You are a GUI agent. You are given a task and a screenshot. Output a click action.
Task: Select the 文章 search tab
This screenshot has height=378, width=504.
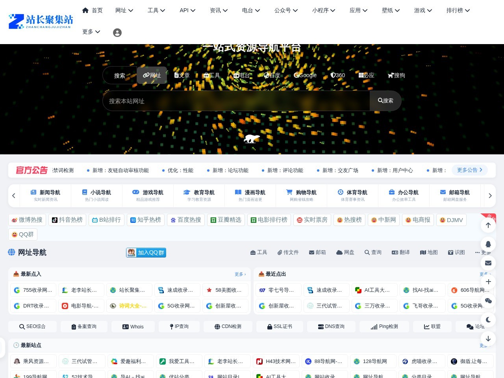pyautogui.click(x=182, y=75)
